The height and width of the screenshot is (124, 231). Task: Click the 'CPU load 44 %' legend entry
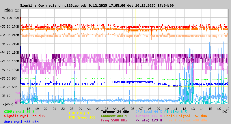coord(149,112)
